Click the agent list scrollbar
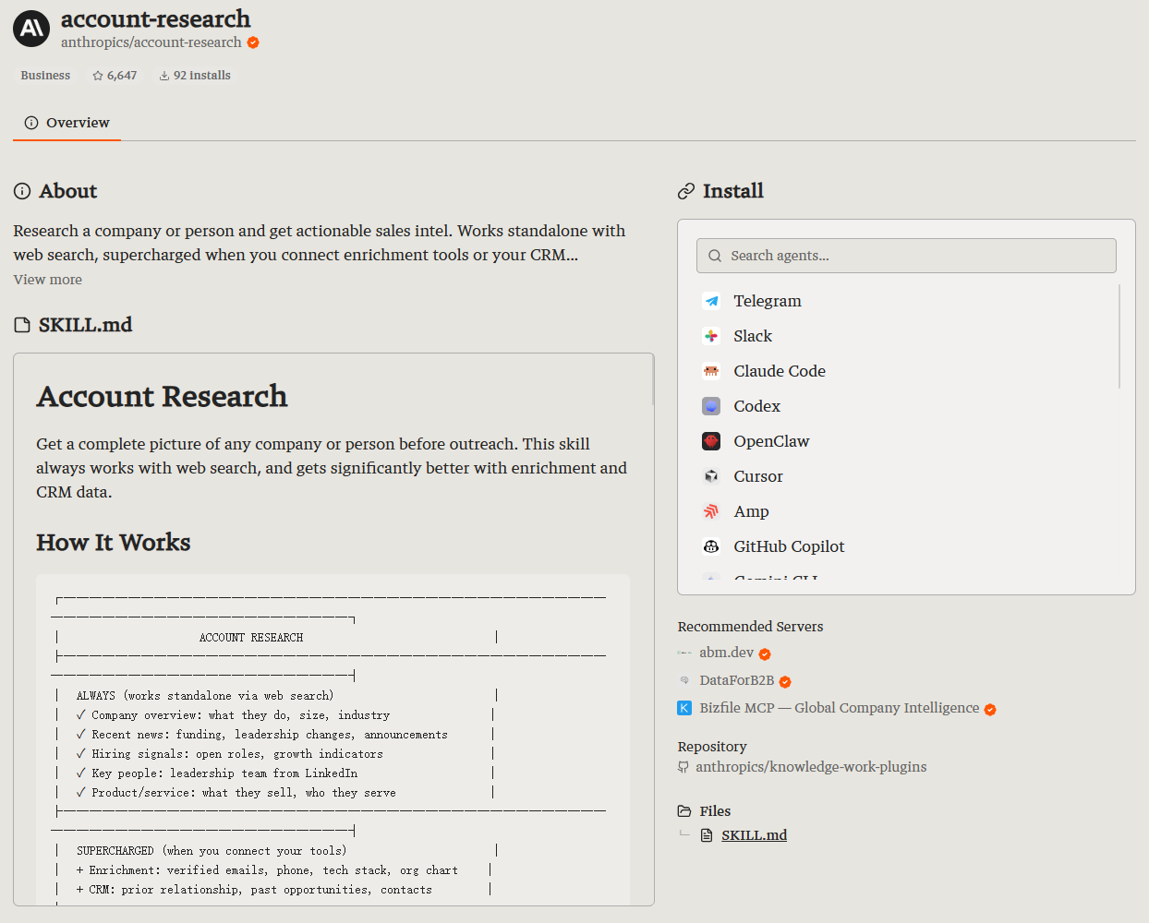Viewport: 1149px width, 923px height. coord(1119,336)
